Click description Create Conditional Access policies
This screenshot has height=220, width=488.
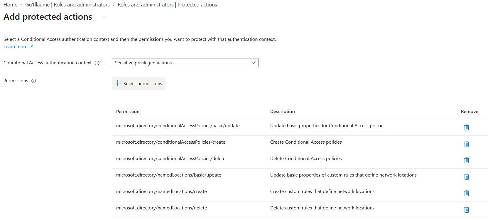[306, 142]
